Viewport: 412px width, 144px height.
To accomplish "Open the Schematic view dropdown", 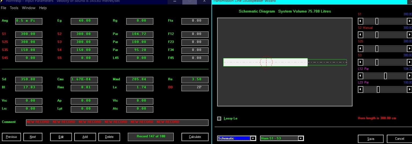I will pos(253,138).
